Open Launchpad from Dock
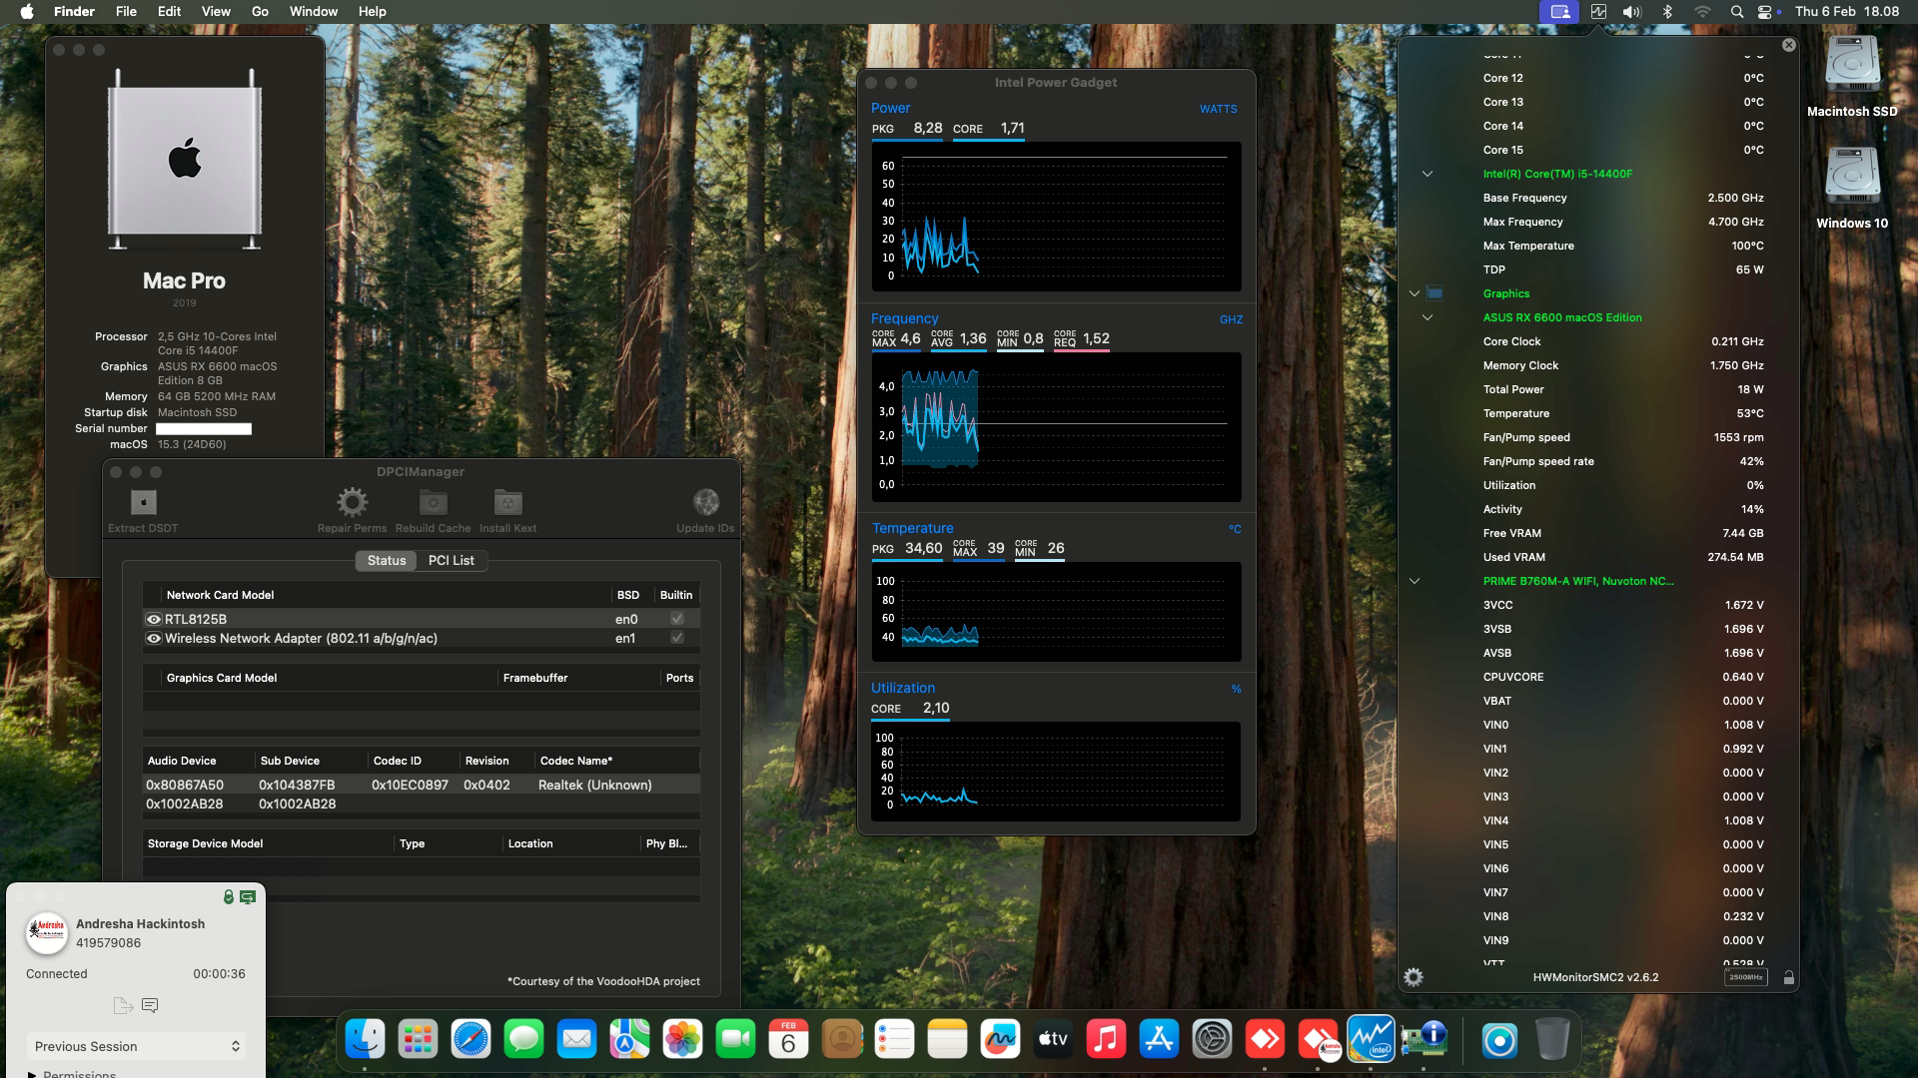The height and width of the screenshot is (1078, 1918). click(418, 1040)
